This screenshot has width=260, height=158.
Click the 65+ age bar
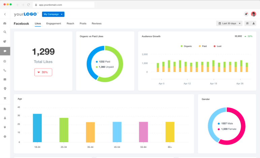170,132
